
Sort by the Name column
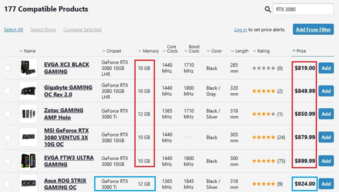click(x=28, y=51)
